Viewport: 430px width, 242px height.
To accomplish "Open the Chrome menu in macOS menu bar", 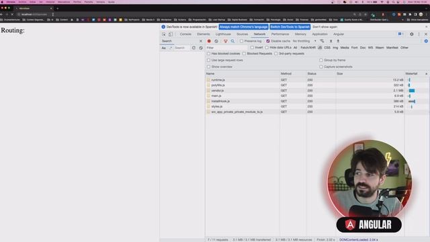I will (x=11, y=2).
